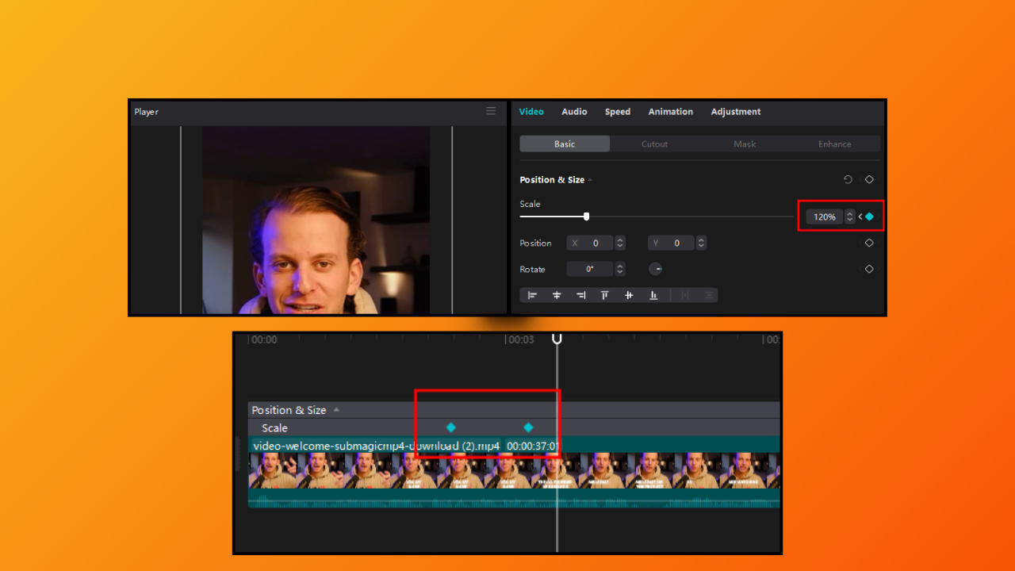Viewport: 1015px width, 571px height.
Task: Toggle the Rotate keyframe diamond
Action: click(868, 269)
